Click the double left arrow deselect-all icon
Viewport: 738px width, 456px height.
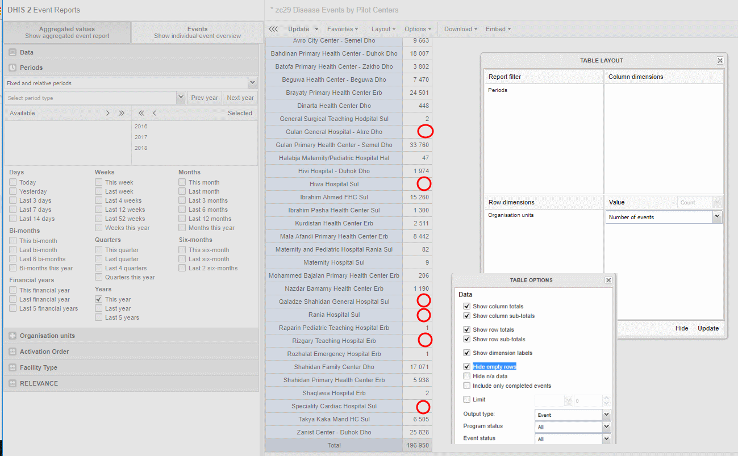point(141,113)
